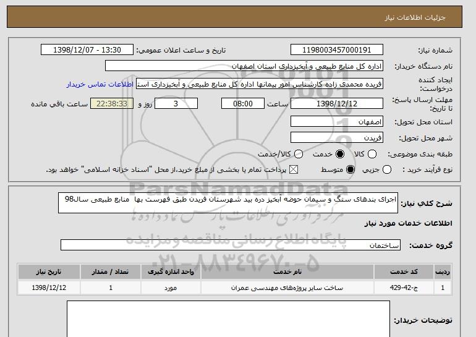Click the تعداد / مقدار column header

coord(111,271)
